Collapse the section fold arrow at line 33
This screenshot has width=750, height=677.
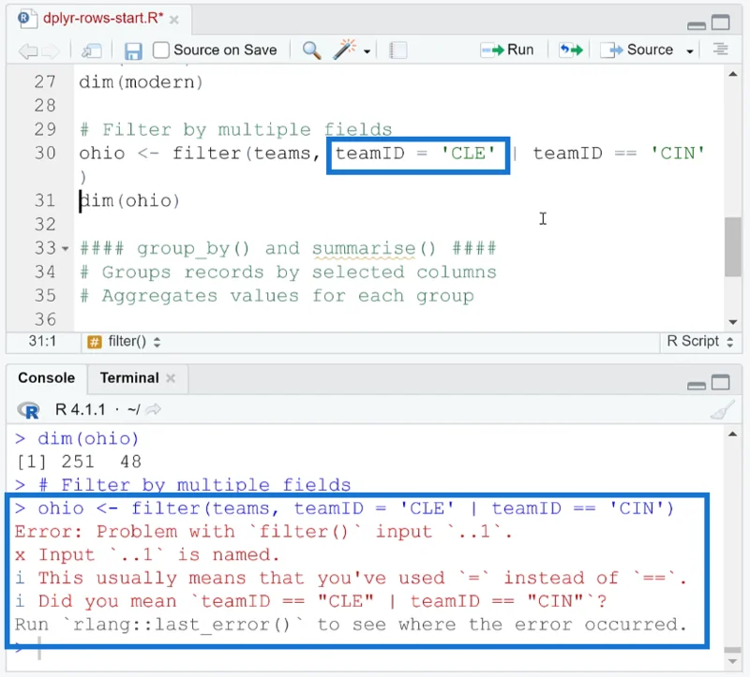point(65,248)
